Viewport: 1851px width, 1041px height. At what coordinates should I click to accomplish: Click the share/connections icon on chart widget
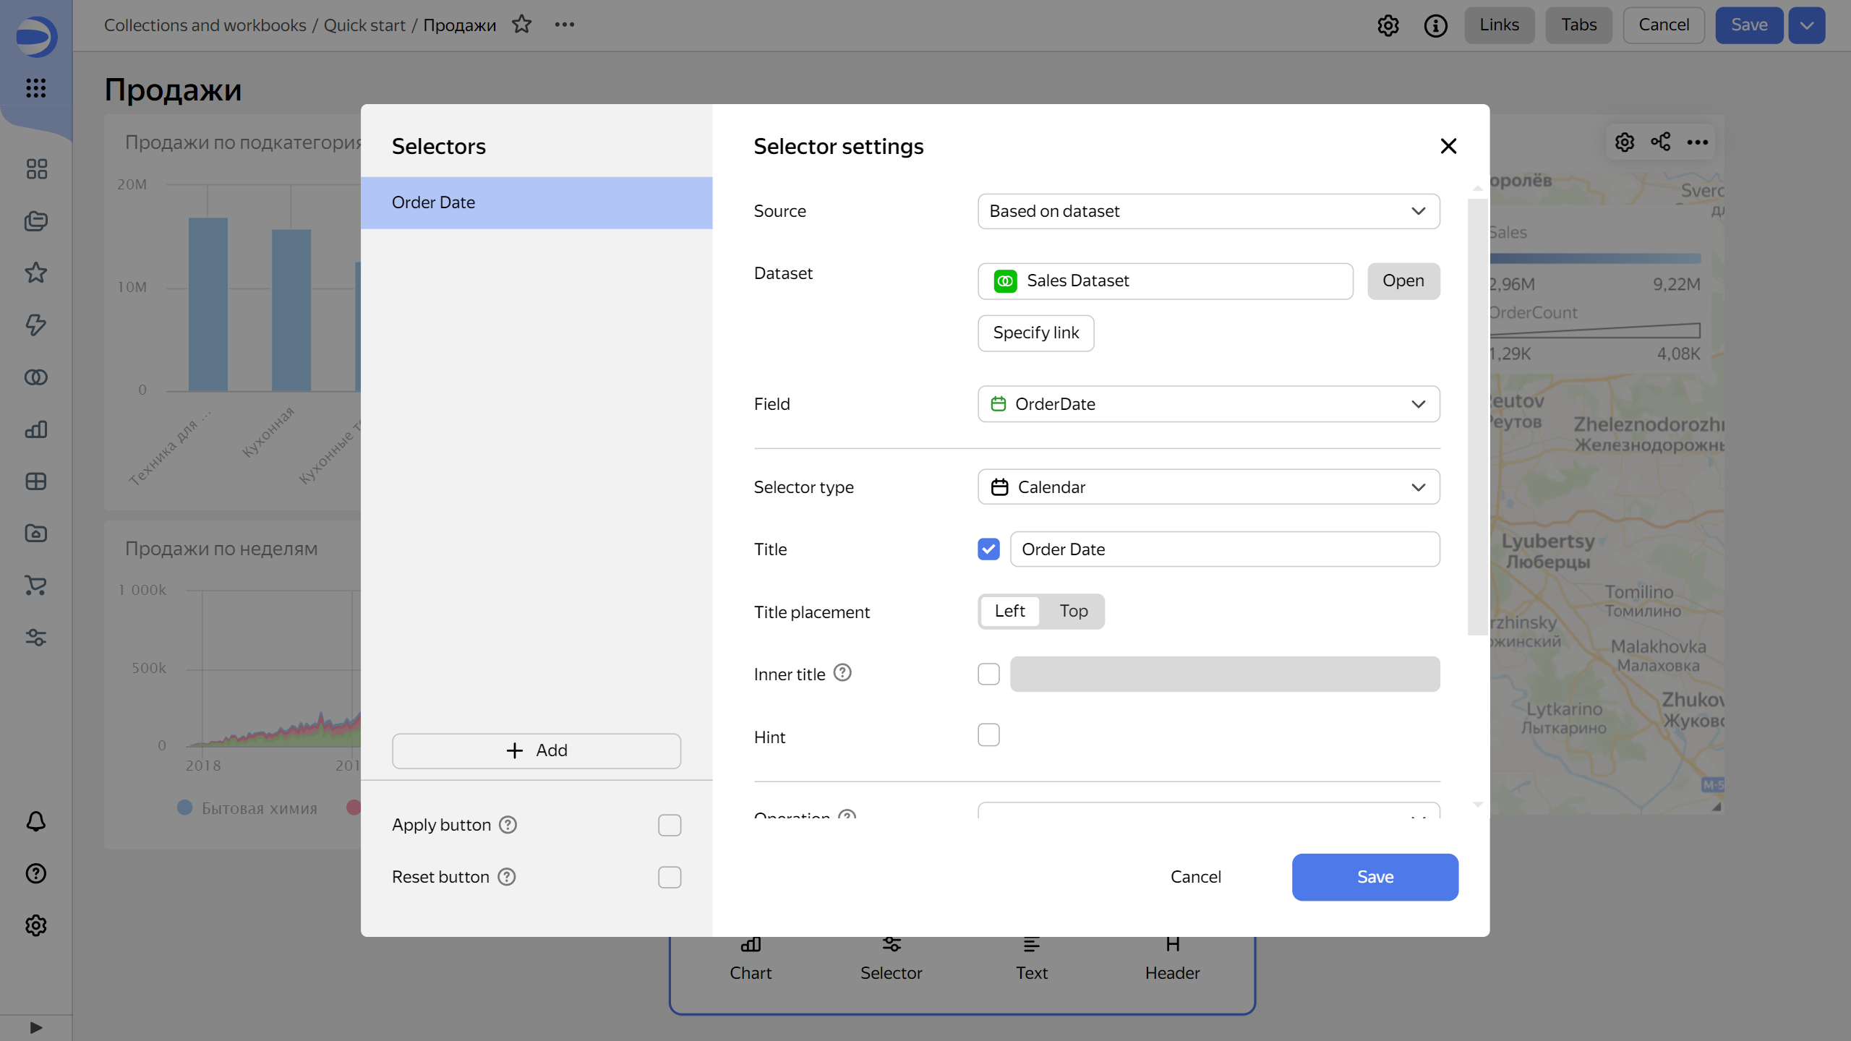[x=1662, y=141]
